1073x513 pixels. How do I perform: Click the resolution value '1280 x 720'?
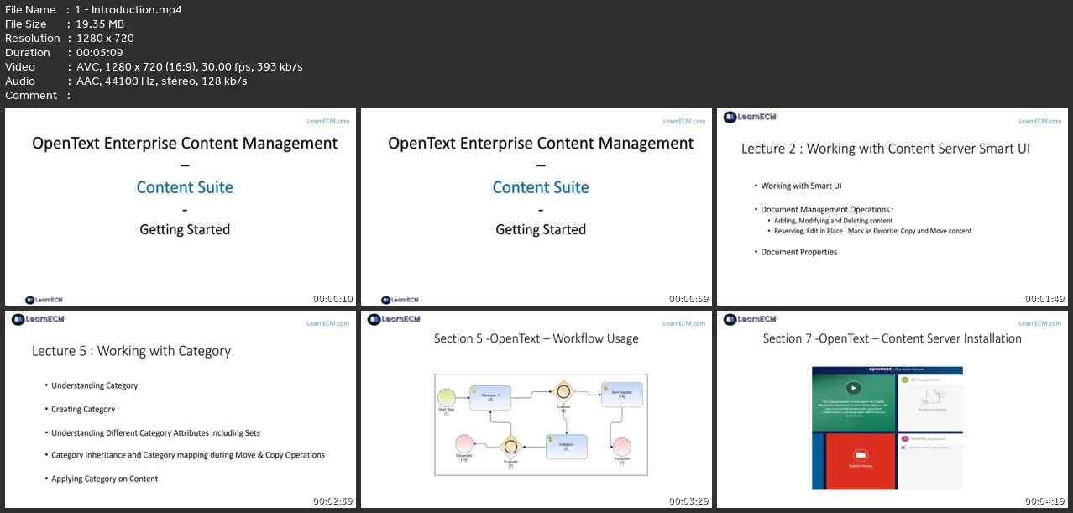[105, 39]
